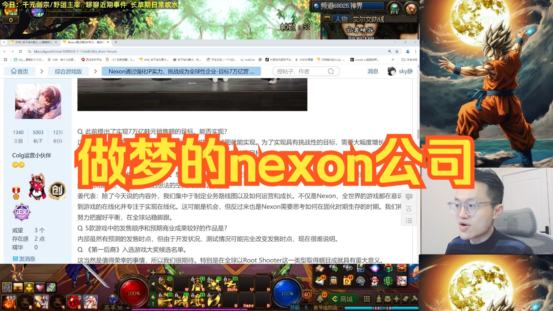
Task: Open the 消息 messages link
Action: (373, 71)
